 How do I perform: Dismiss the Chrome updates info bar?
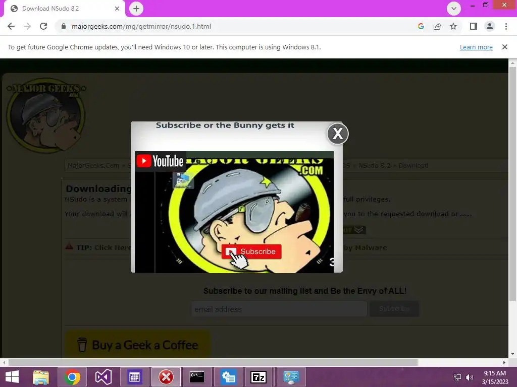pos(504,47)
